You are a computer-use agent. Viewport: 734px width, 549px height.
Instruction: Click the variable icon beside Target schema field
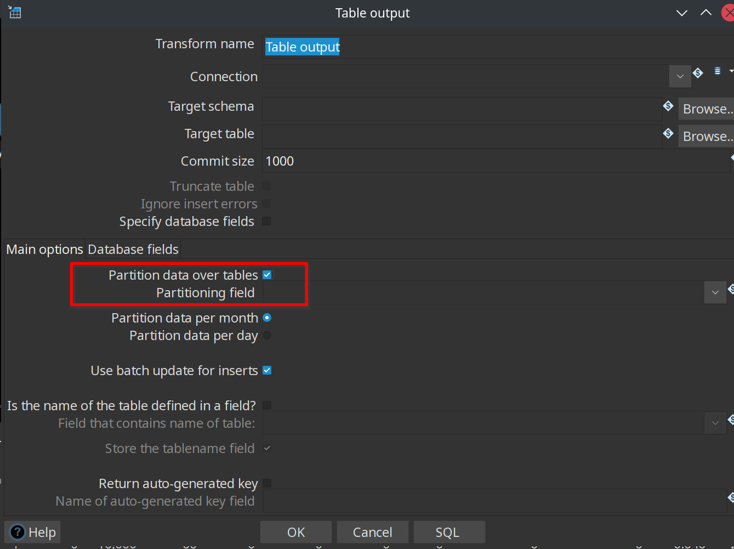click(x=668, y=106)
